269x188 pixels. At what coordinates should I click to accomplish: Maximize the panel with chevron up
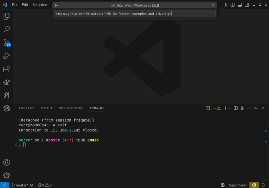point(255,108)
